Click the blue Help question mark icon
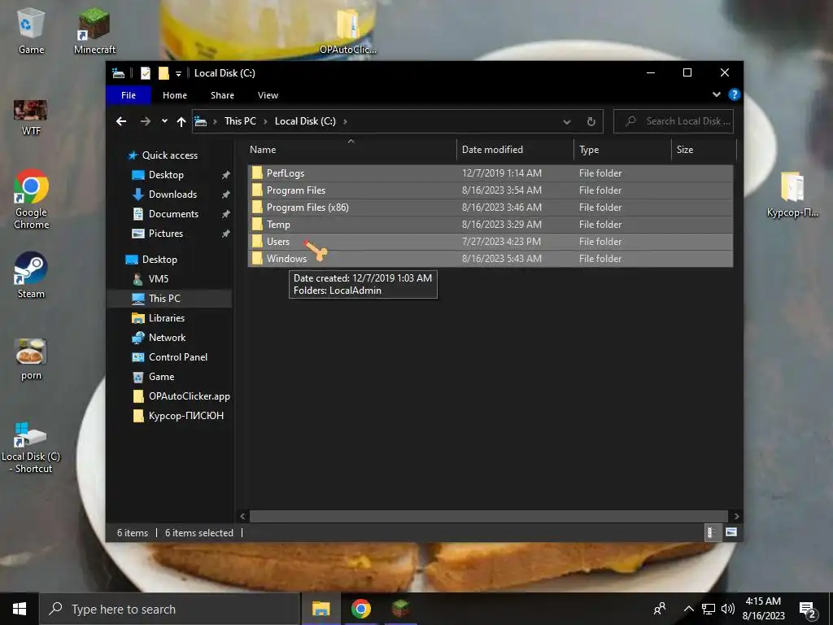The width and height of the screenshot is (833, 625). [735, 94]
